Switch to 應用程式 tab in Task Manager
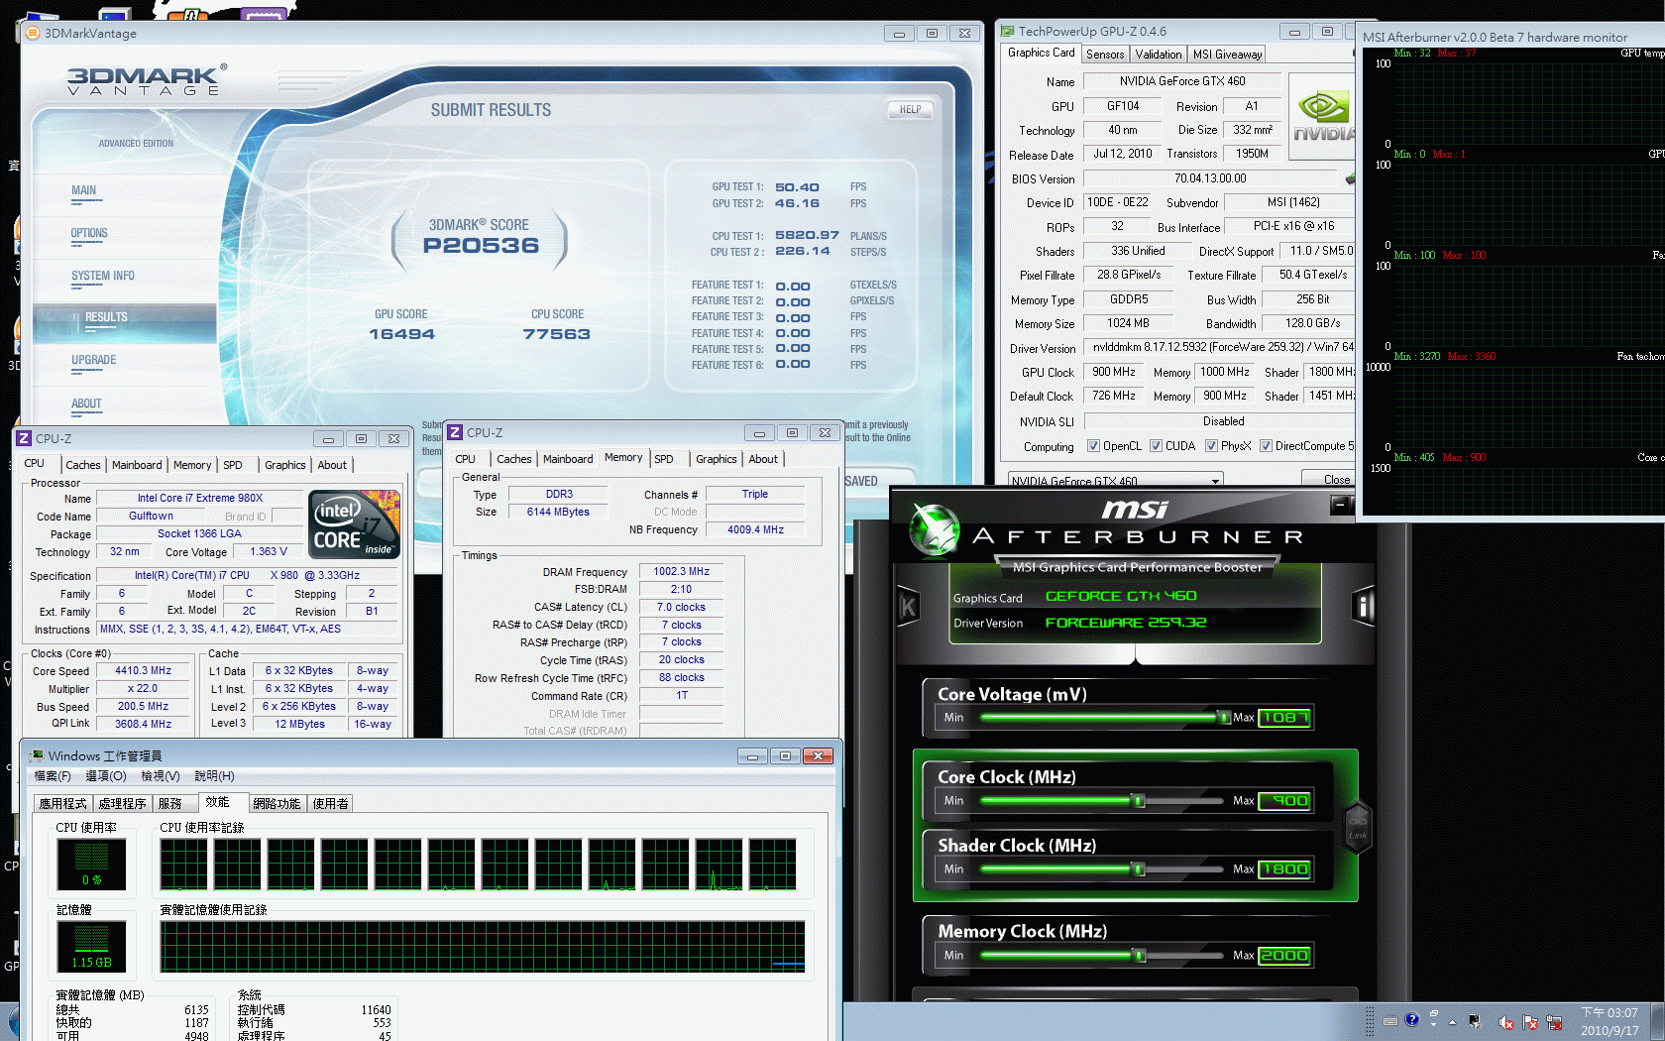The width and height of the screenshot is (1665, 1041). [63, 804]
